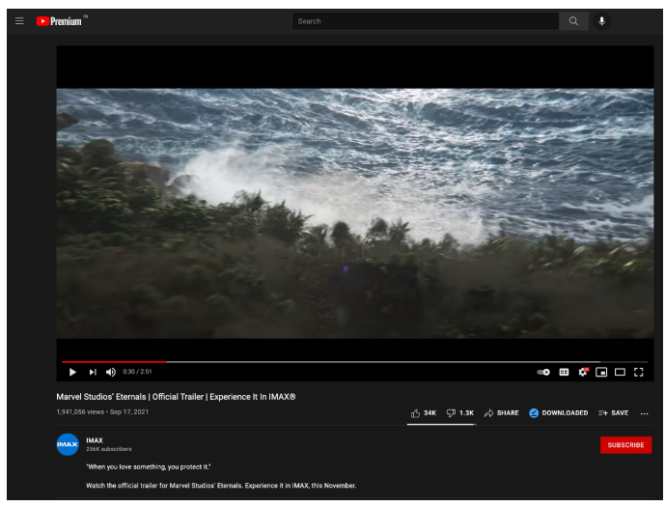This screenshot has height=506, width=665.
Task: Enter full screen mode
Action: (638, 373)
